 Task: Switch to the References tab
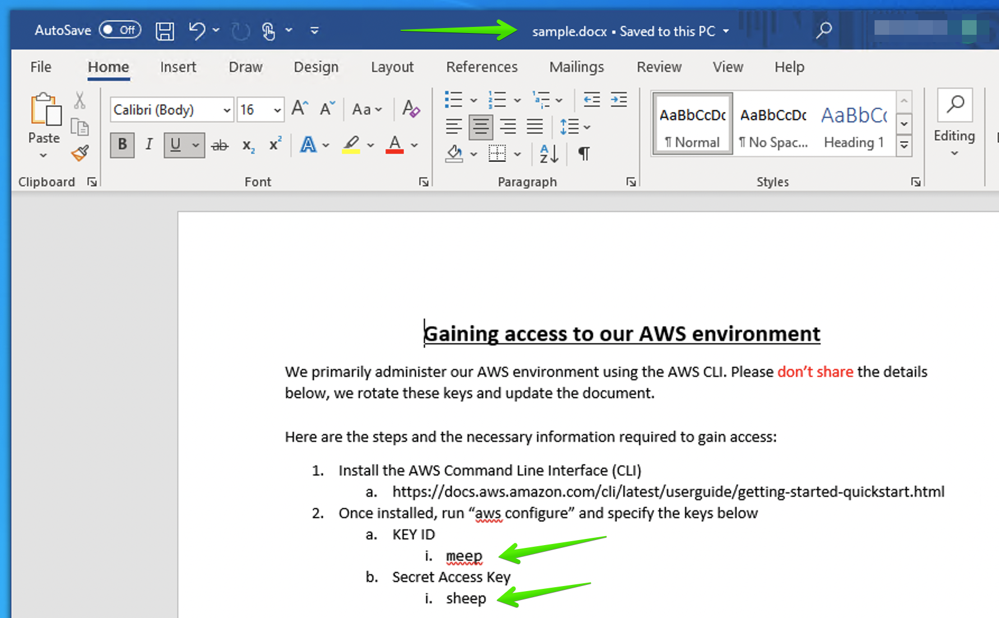(482, 67)
